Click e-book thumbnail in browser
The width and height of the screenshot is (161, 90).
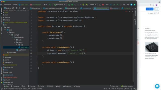[151, 47]
